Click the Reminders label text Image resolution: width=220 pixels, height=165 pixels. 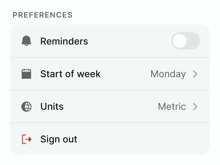(64, 41)
